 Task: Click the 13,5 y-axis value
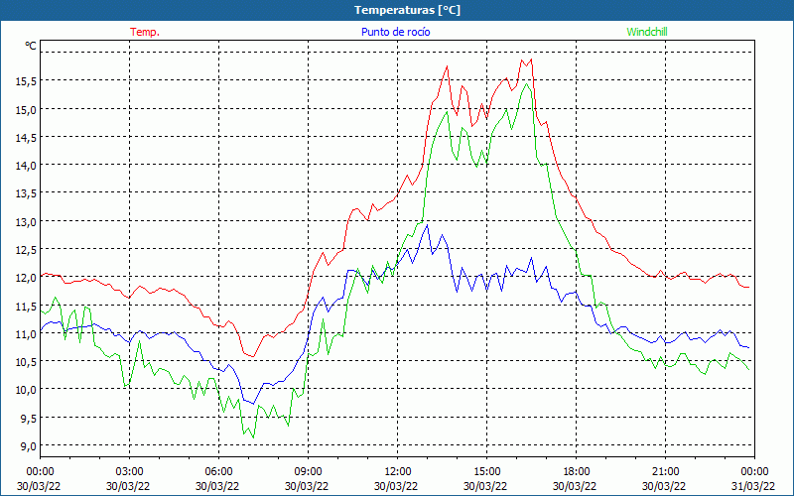click(25, 193)
